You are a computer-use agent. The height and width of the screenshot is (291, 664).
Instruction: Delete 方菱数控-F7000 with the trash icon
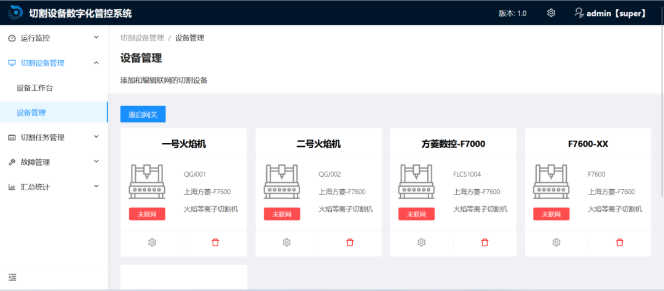click(485, 243)
